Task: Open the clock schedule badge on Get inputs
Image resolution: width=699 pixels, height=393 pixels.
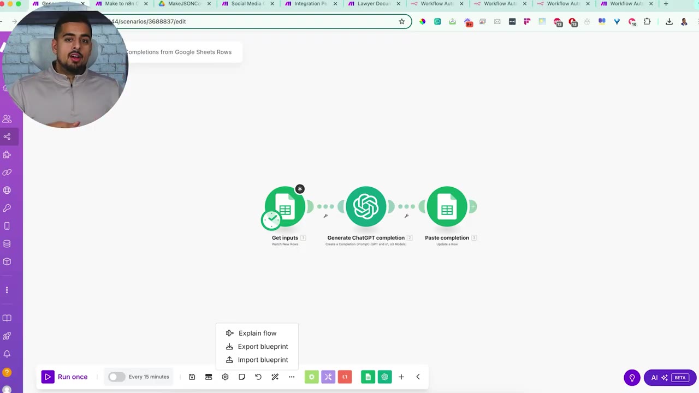Action: [271, 219]
